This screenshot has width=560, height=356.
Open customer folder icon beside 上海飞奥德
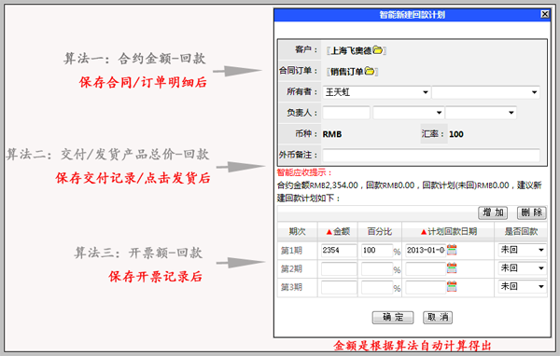(377, 50)
